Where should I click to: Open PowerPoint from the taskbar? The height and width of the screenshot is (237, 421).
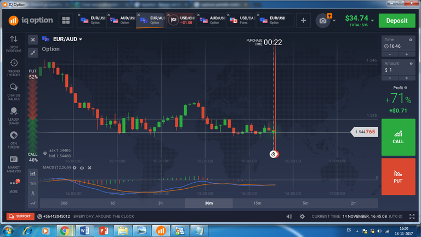click(x=104, y=231)
